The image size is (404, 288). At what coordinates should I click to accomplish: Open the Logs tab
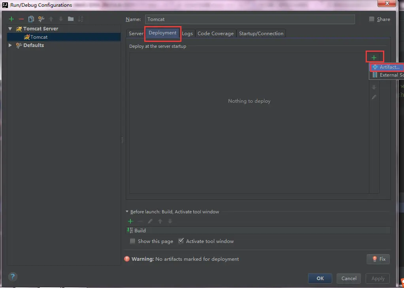pyautogui.click(x=187, y=33)
